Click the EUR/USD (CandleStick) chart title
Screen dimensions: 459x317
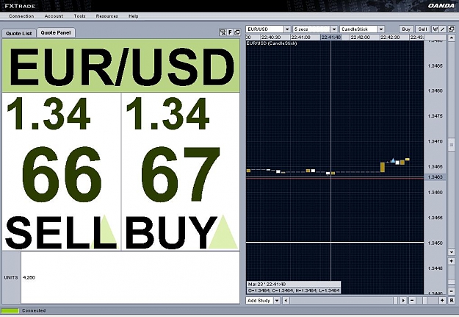click(272, 43)
